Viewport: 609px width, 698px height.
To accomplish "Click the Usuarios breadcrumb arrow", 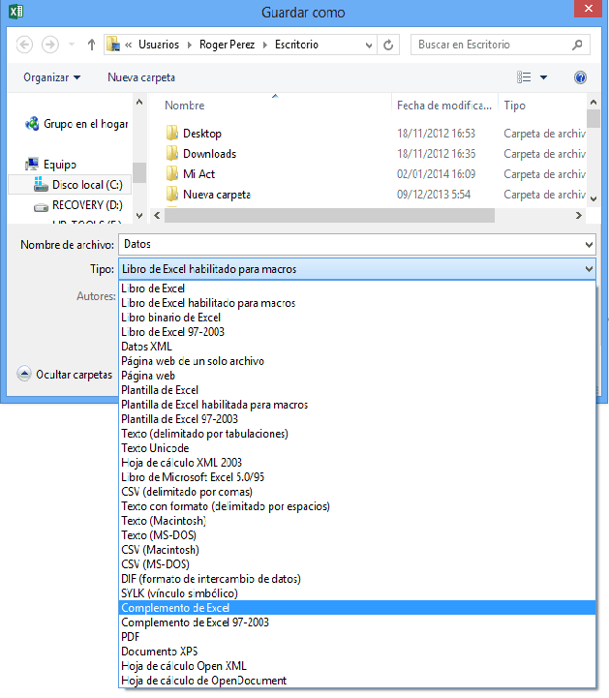I will tap(190, 45).
